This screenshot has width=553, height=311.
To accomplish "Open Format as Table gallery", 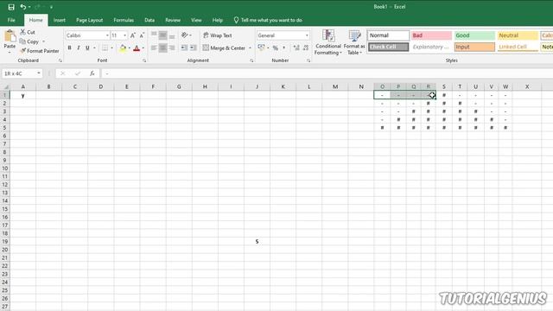I will coord(354,42).
